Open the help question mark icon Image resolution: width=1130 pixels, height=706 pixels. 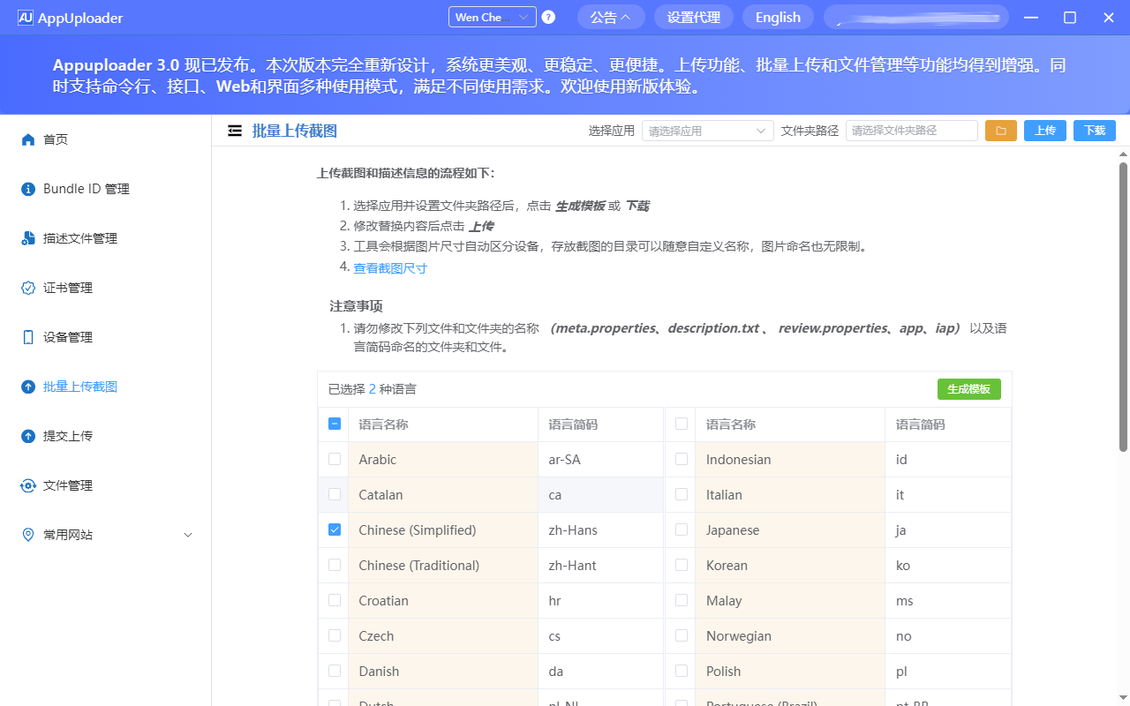click(x=548, y=16)
